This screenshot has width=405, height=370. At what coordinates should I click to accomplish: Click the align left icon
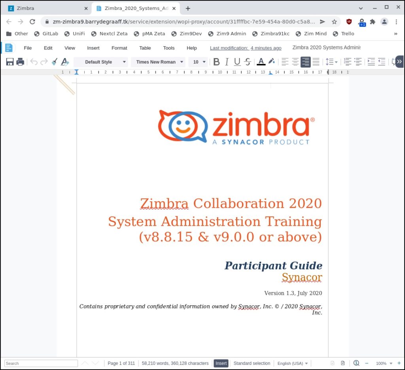point(285,62)
